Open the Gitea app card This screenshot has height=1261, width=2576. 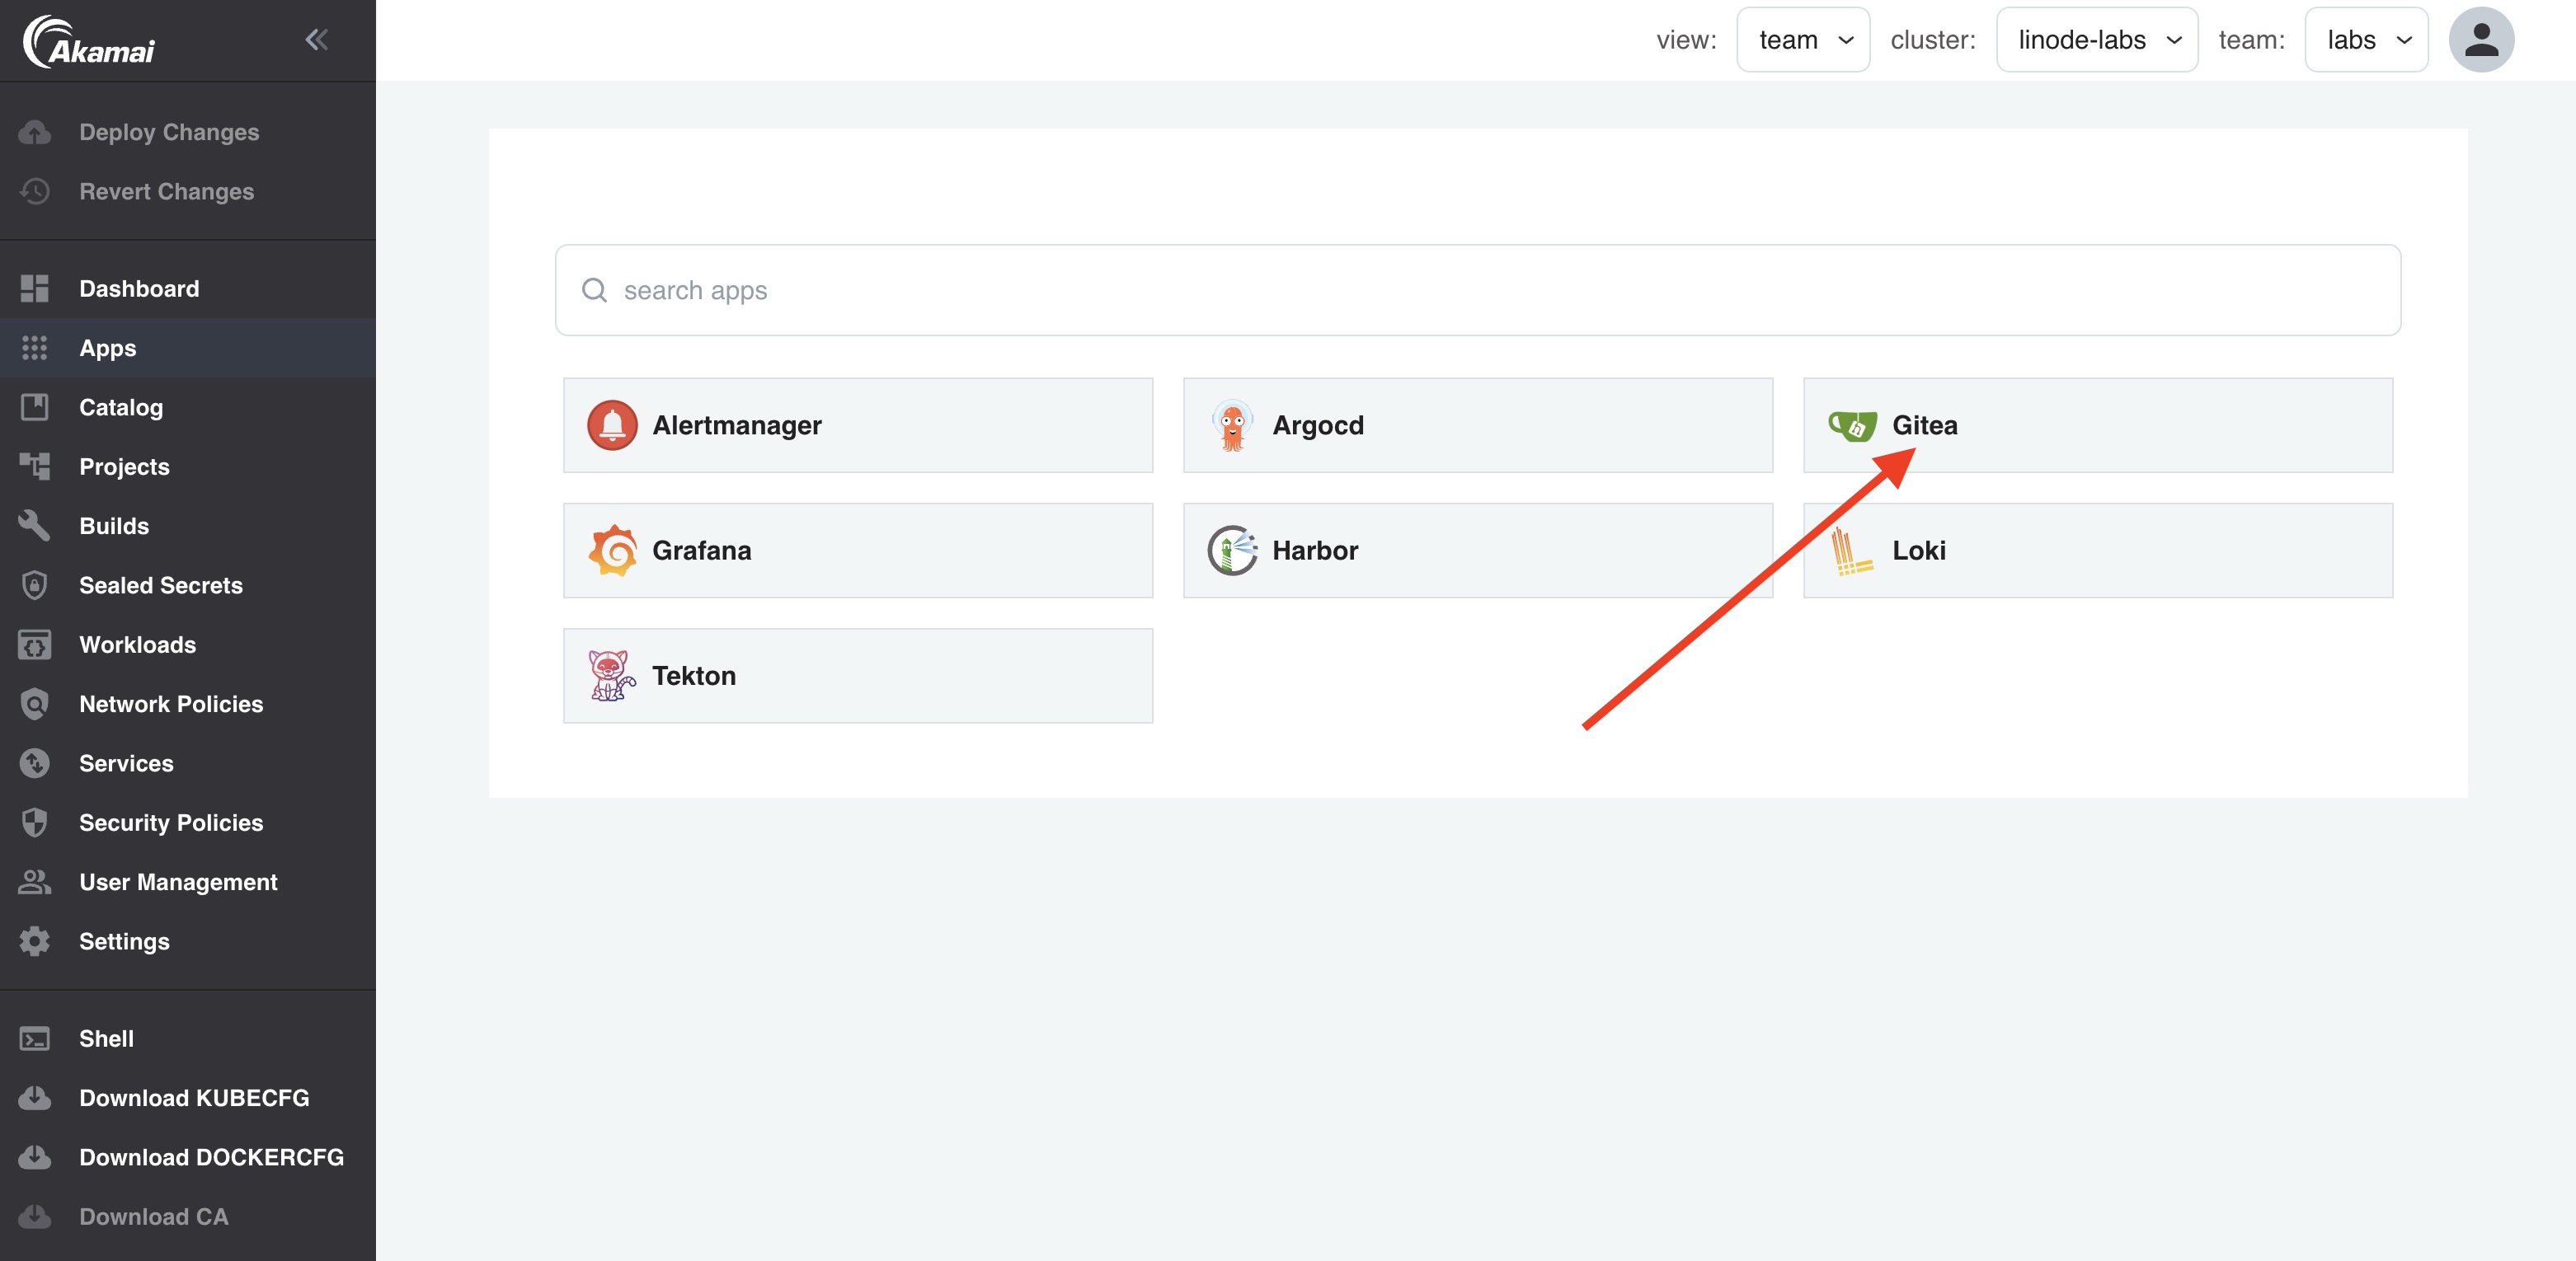pyautogui.click(x=2098, y=424)
